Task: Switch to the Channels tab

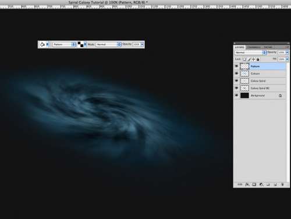Action: pos(254,47)
